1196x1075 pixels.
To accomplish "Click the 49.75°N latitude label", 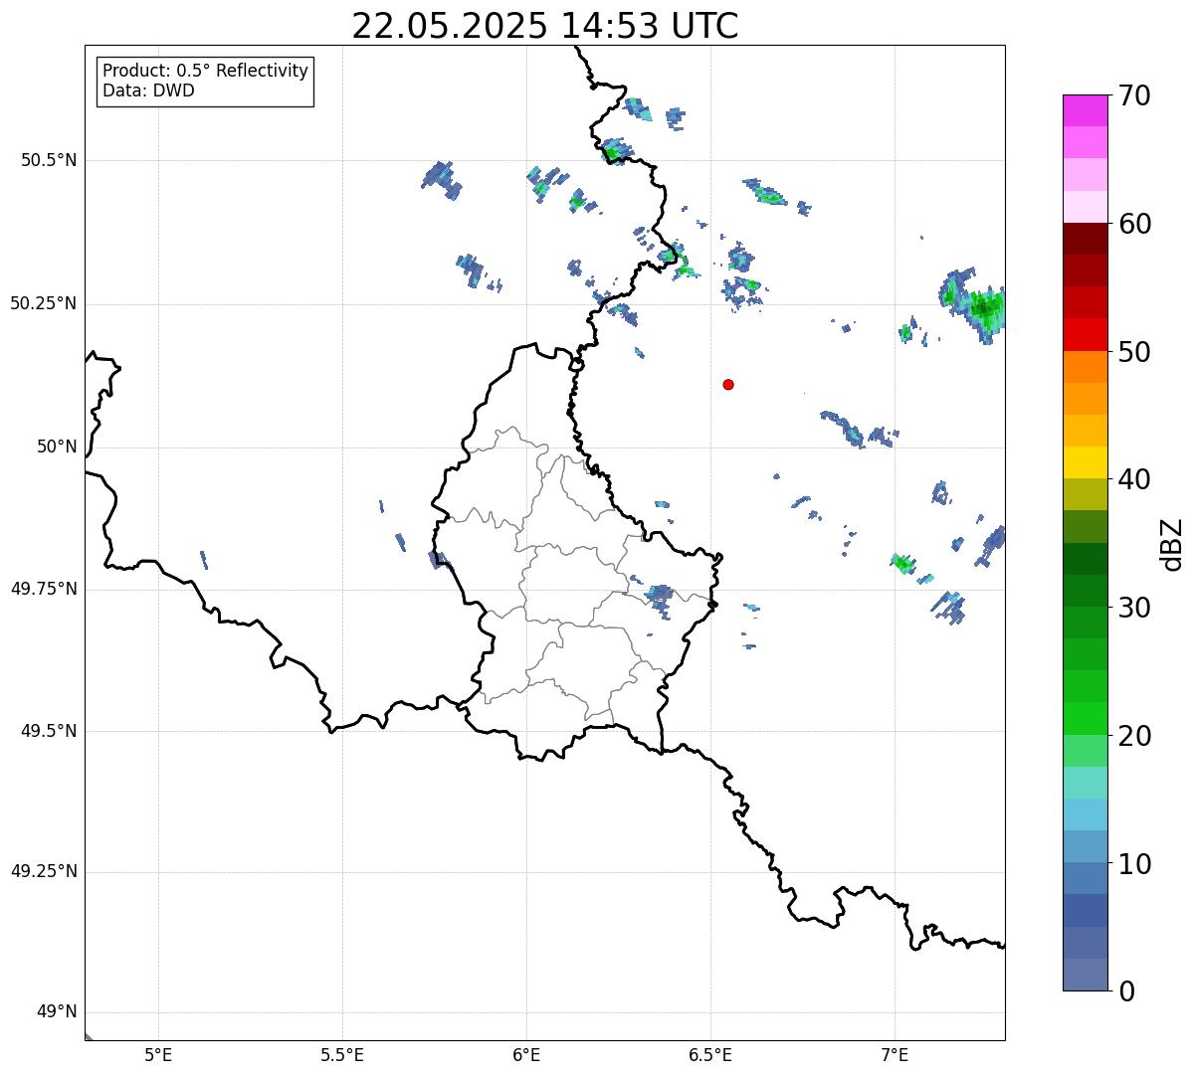I will pyautogui.click(x=44, y=589).
